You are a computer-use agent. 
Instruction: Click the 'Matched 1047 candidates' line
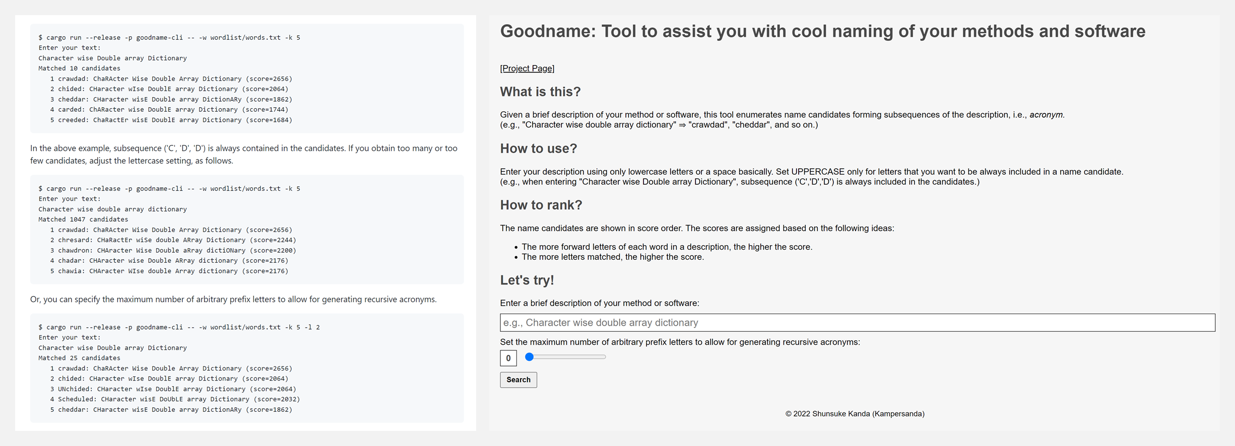click(x=83, y=219)
